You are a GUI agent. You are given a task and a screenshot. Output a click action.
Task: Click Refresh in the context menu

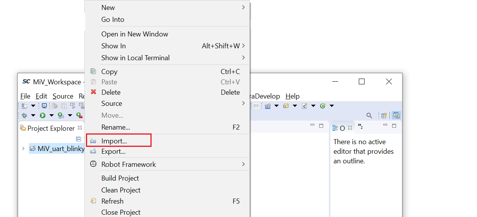click(112, 201)
